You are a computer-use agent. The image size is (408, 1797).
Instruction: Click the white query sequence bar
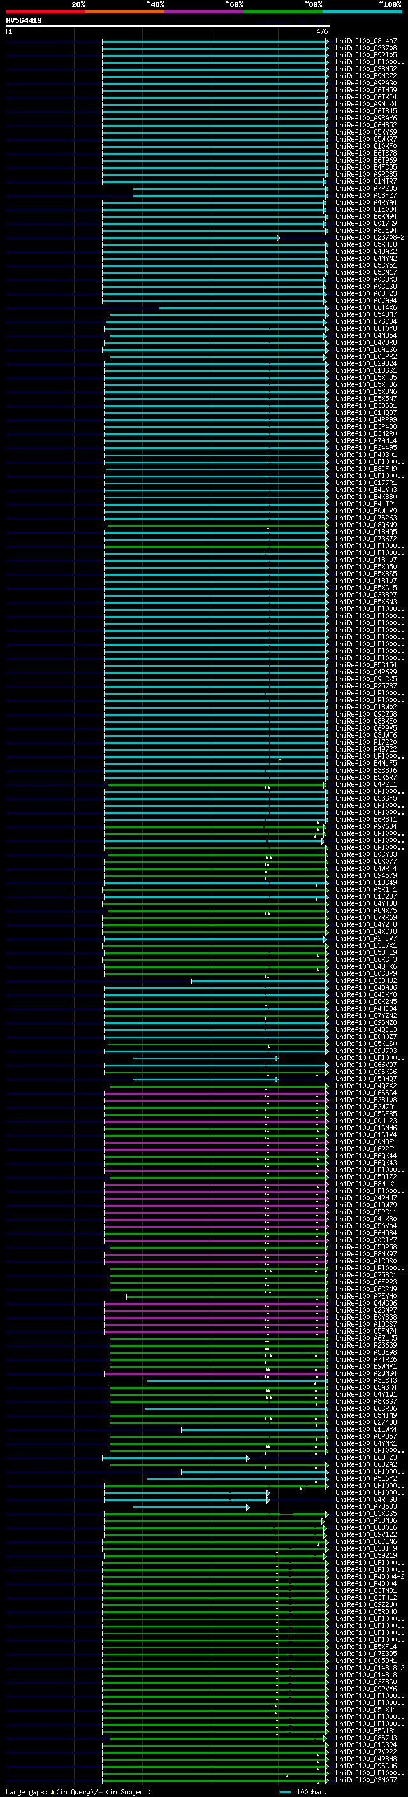coord(168,25)
